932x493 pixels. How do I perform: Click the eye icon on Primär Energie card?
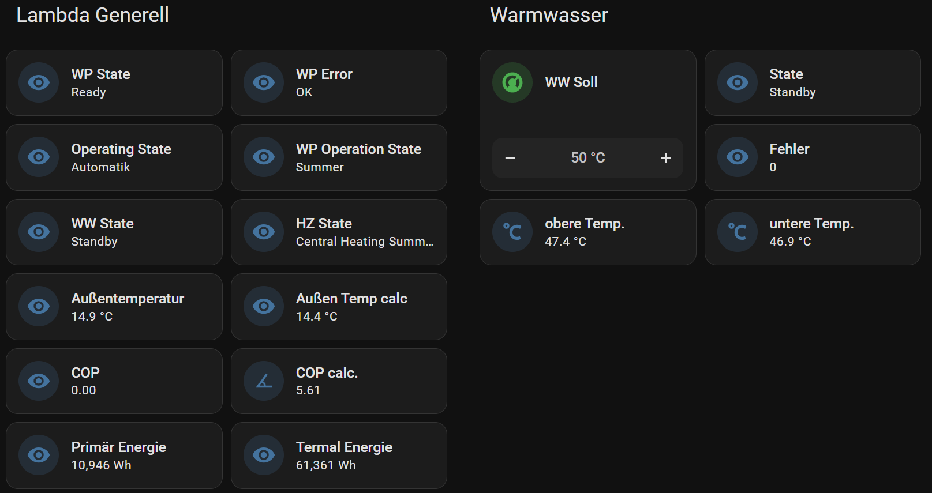click(x=38, y=455)
